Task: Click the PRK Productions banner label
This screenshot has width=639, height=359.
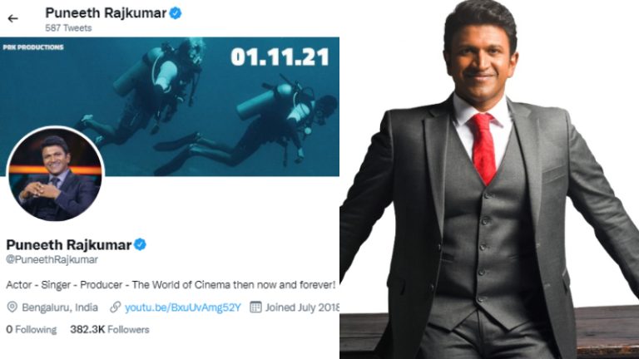Action: click(33, 47)
